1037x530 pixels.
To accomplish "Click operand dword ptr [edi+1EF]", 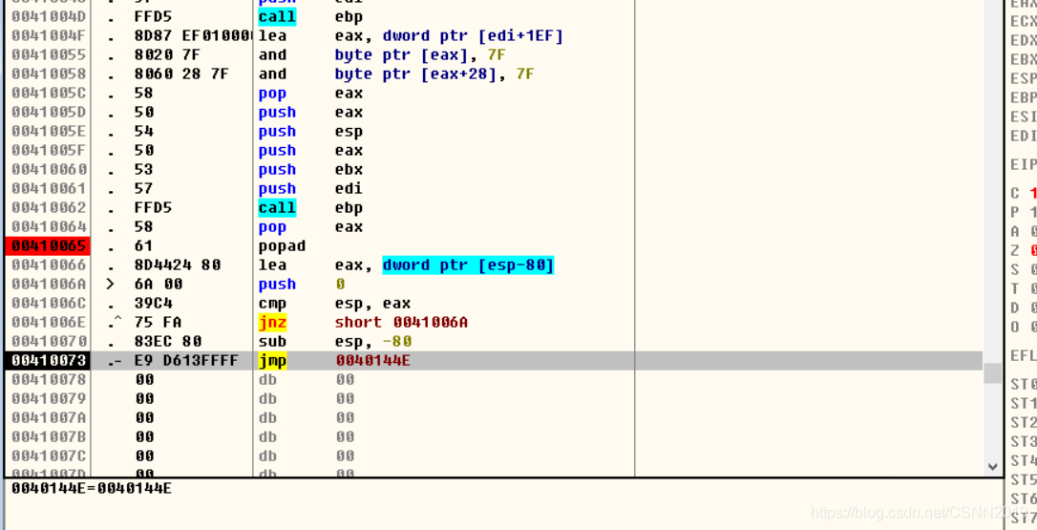I will click(x=473, y=35).
